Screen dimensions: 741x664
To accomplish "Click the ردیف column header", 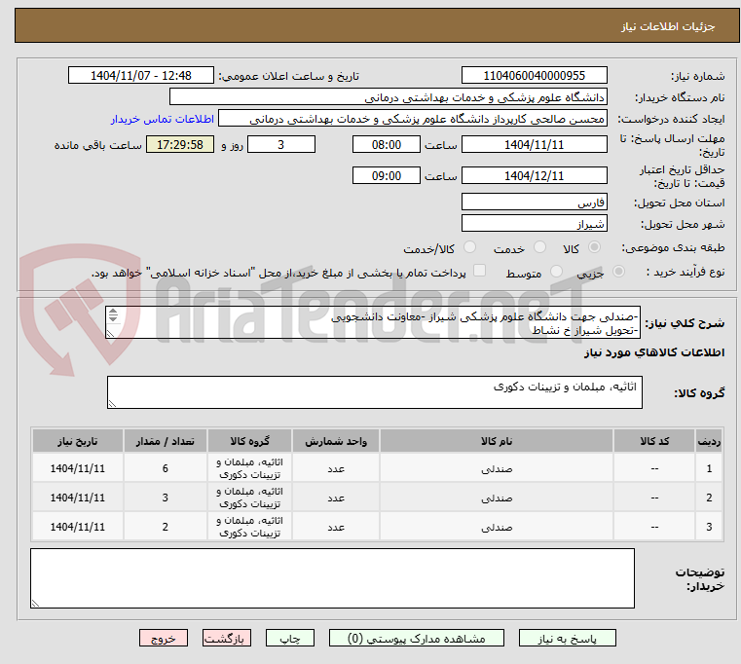I will [x=709, y=441].
